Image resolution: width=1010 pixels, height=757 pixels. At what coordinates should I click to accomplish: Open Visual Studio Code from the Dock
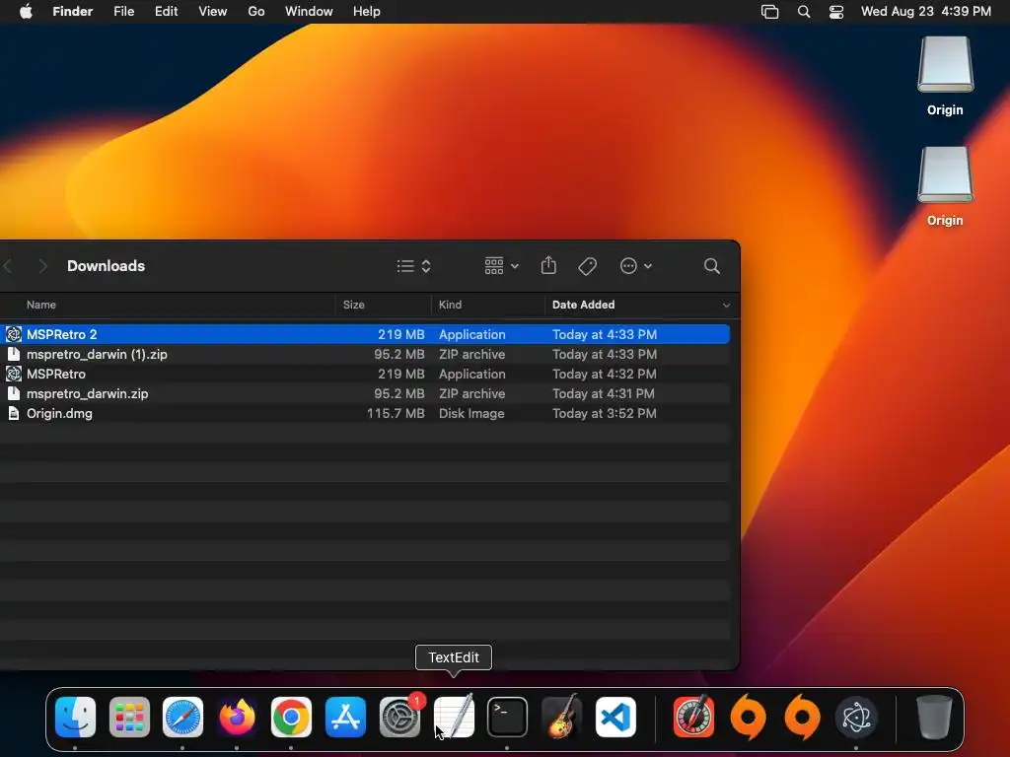[615, 718]
